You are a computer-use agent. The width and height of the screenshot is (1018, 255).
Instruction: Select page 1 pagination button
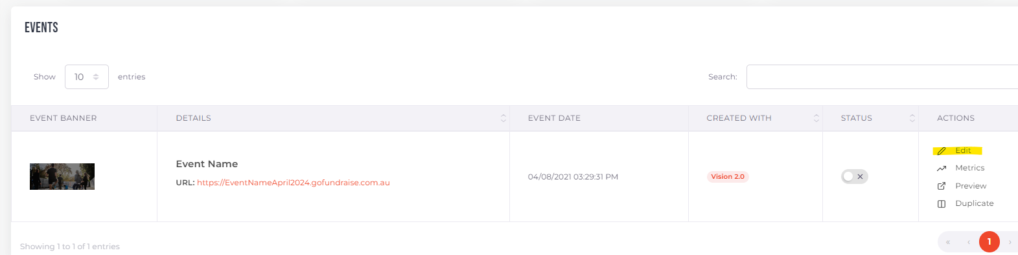pyautogui.click(x=989, y=242)
